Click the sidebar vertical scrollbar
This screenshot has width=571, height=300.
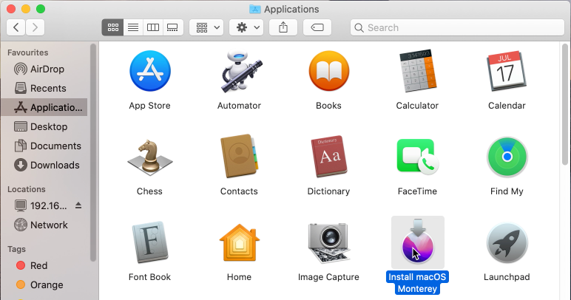(93, 153)
